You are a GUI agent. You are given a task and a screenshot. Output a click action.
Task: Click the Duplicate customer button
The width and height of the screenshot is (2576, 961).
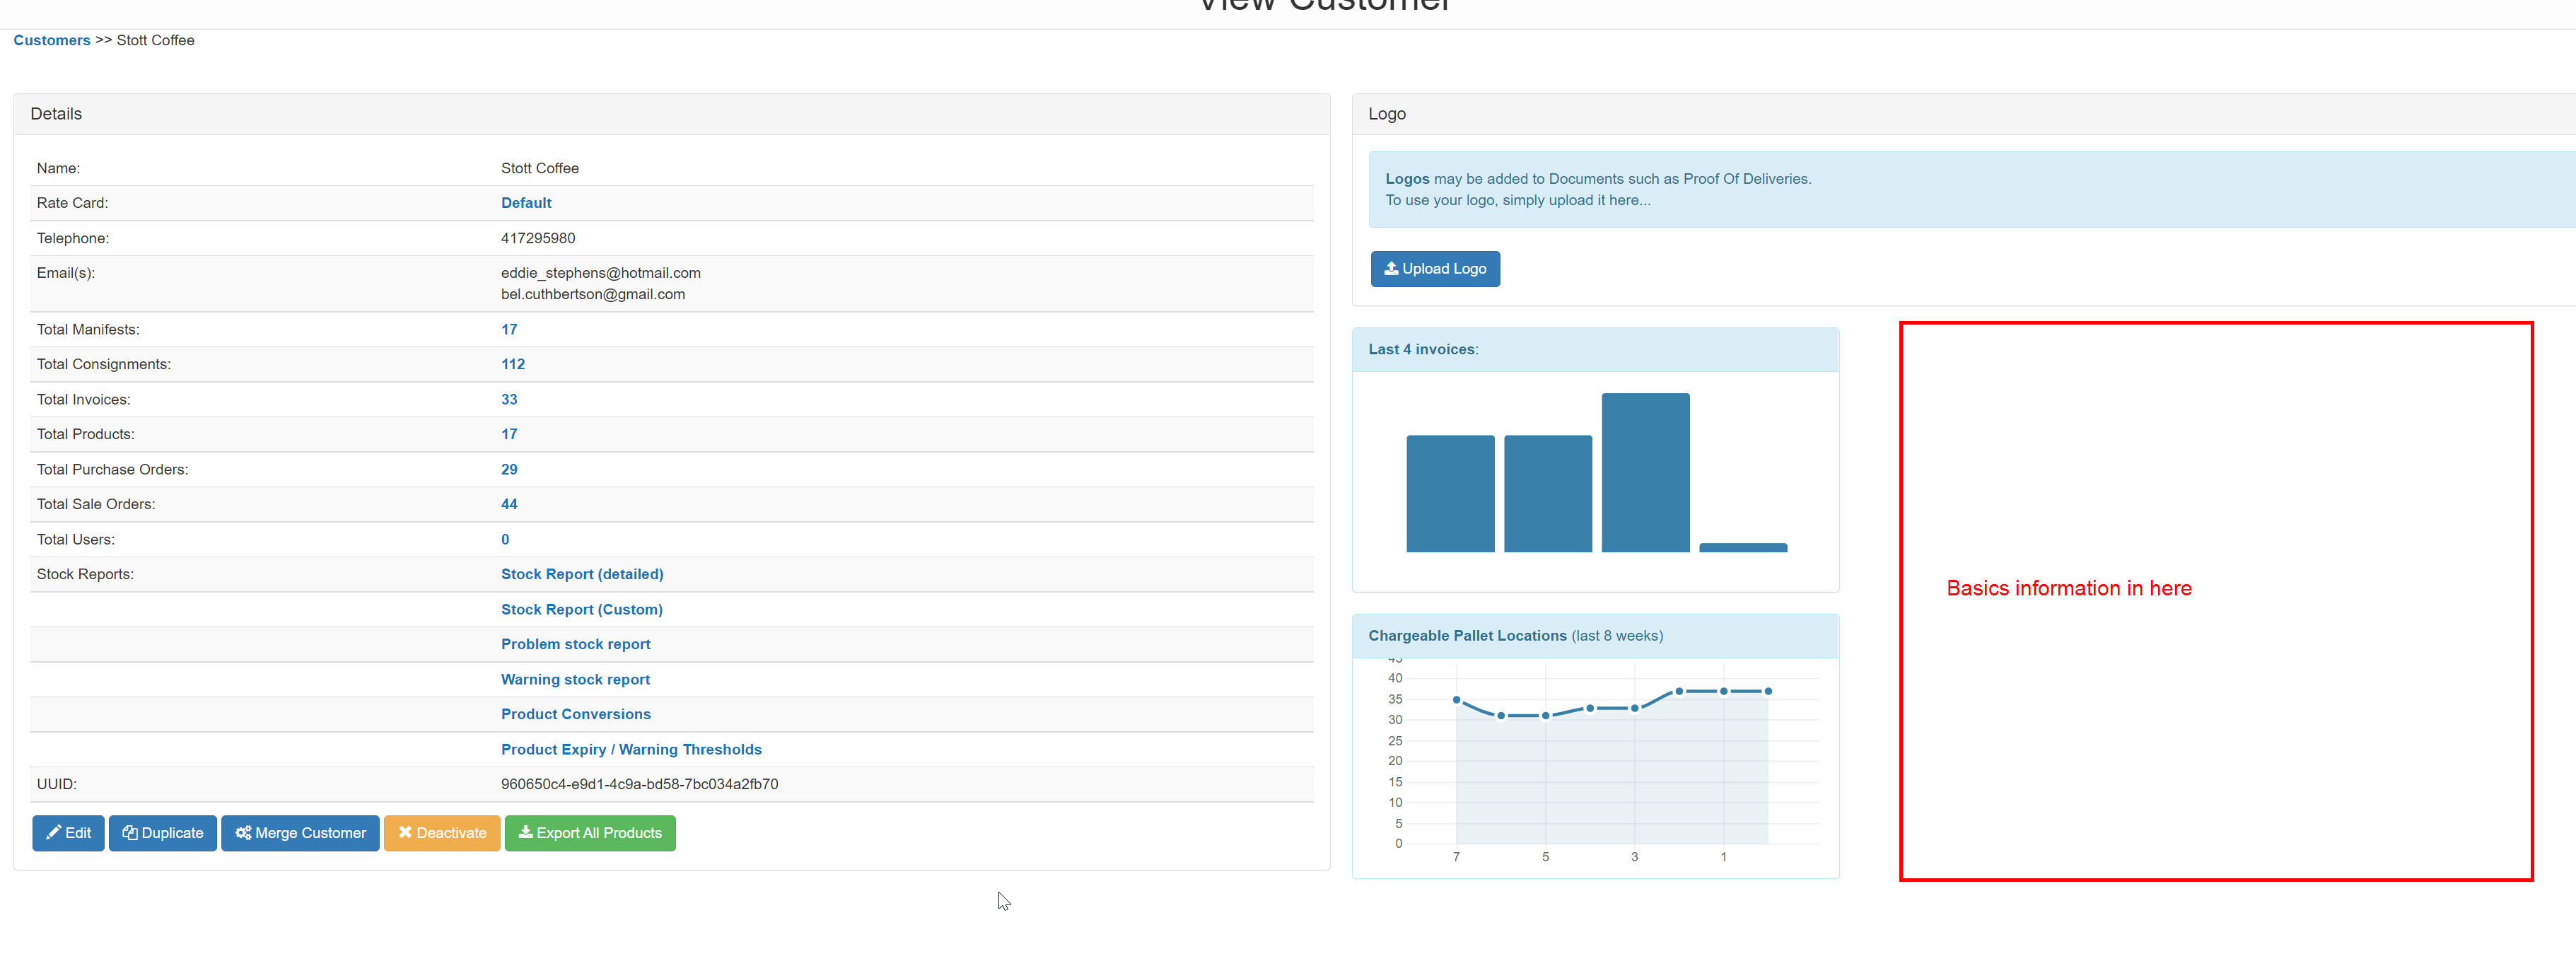pyautogui.click(x=162, y=833)
